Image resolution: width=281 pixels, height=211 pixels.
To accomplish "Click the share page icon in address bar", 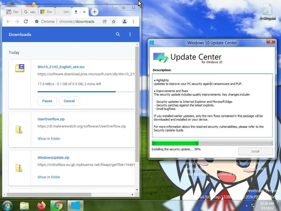I will (105, 21).
